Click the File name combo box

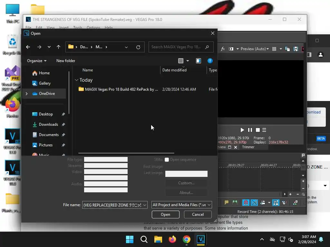(x=115, y=205)
